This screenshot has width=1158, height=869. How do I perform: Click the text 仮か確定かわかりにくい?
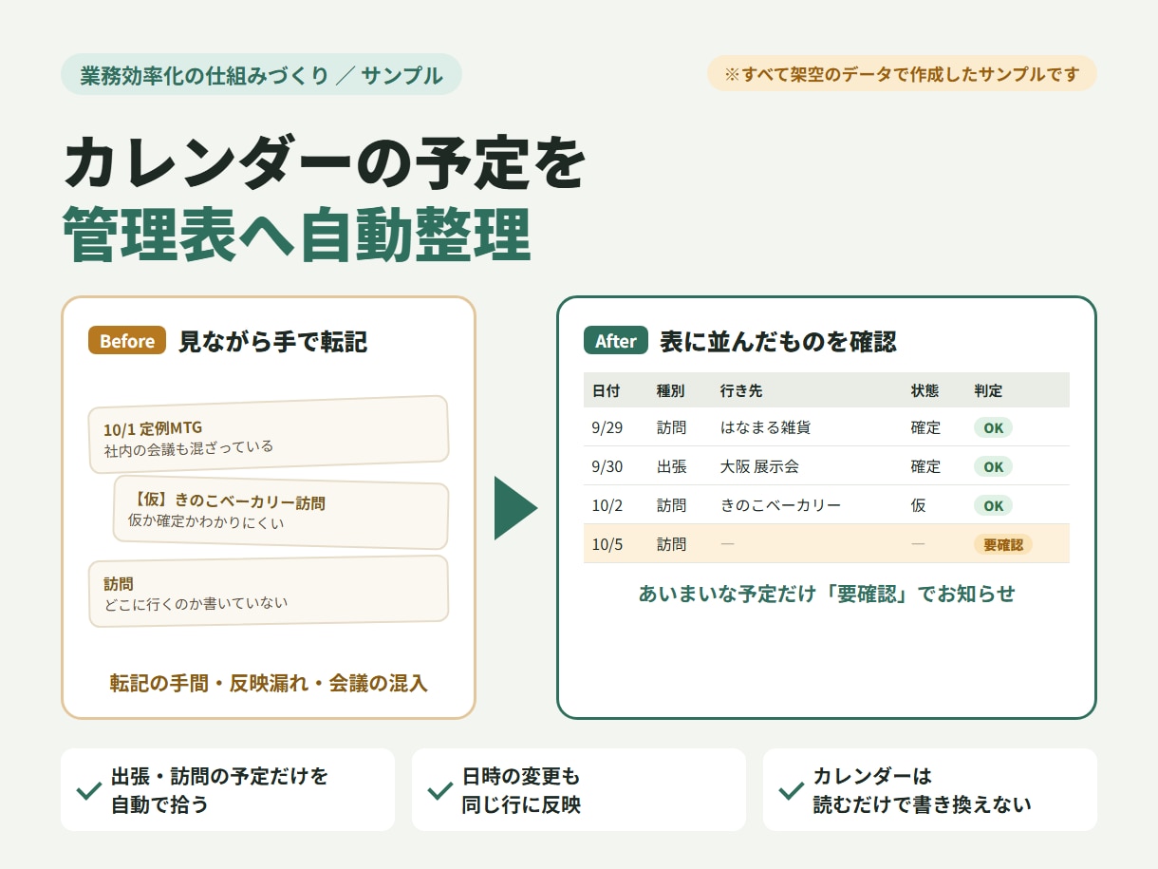pos(206,521)
